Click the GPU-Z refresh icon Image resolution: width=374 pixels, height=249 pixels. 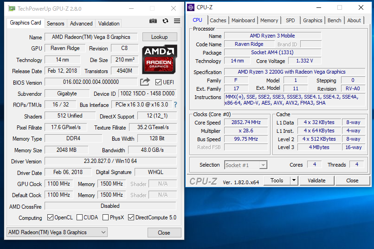coord(165,21)
